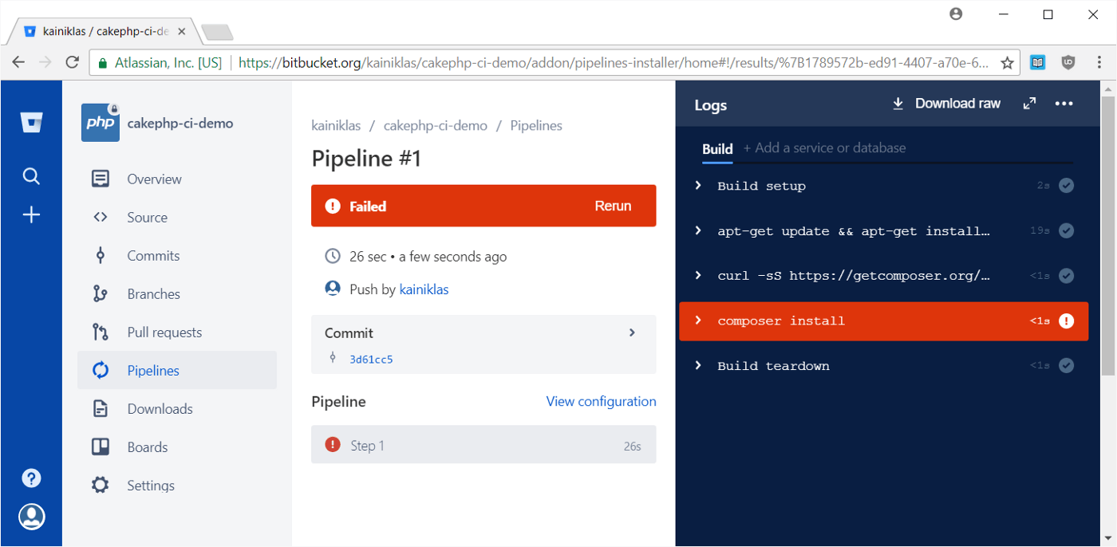Image resolution: width=1117 pixels, height=547 pixels.
Task: Switch to the Build tab
Action: (x=717, y=148)
